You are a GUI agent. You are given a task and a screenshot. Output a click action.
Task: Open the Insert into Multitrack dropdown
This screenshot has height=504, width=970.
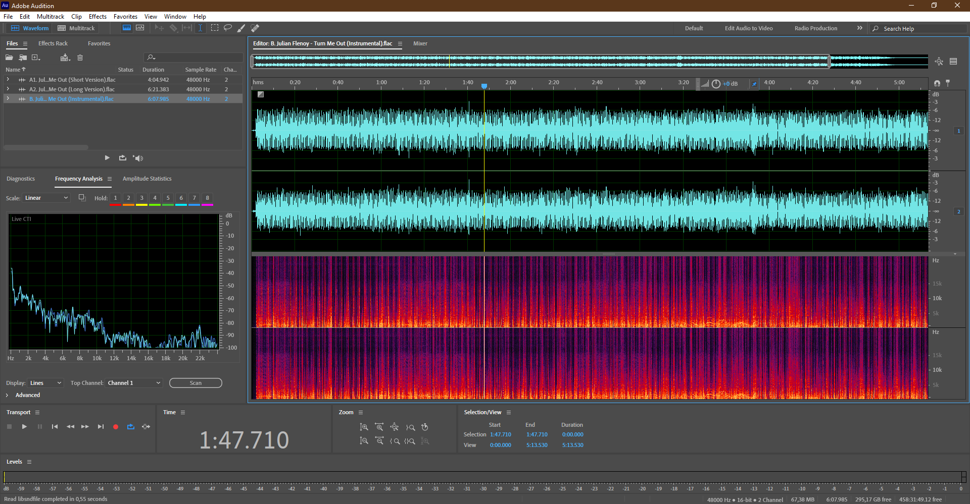65,58
